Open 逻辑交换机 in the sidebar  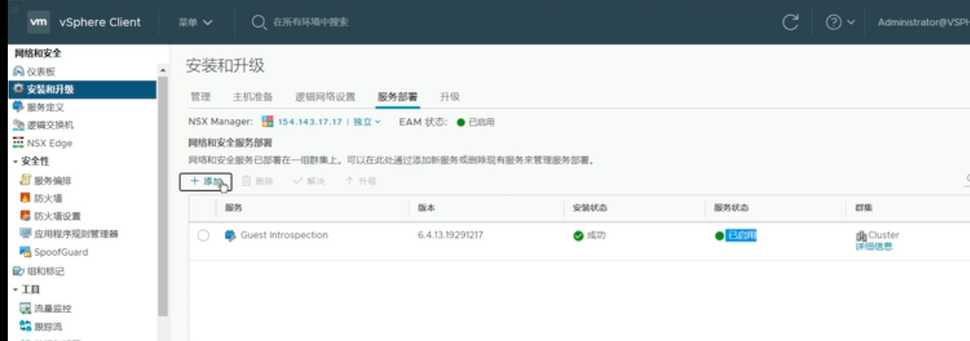(51, 125)
